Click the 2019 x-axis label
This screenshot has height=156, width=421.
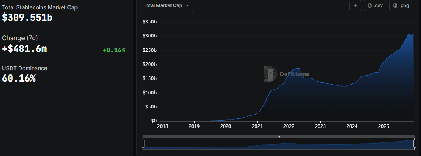pyautogui.click(x=194, y=126)
